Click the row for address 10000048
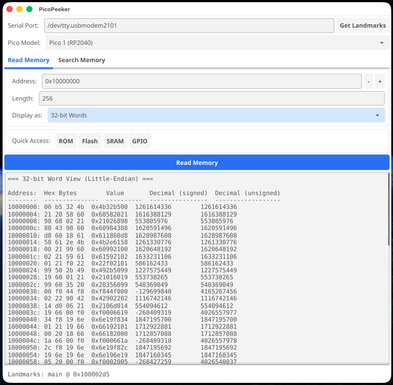This screenshot has height=385, width=393. [122, 334]
